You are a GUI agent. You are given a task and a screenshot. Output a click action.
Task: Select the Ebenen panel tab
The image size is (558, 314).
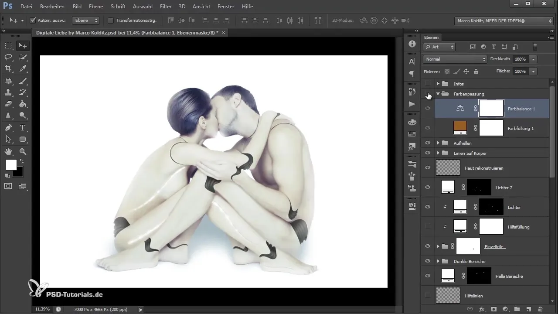click(431, 38)
